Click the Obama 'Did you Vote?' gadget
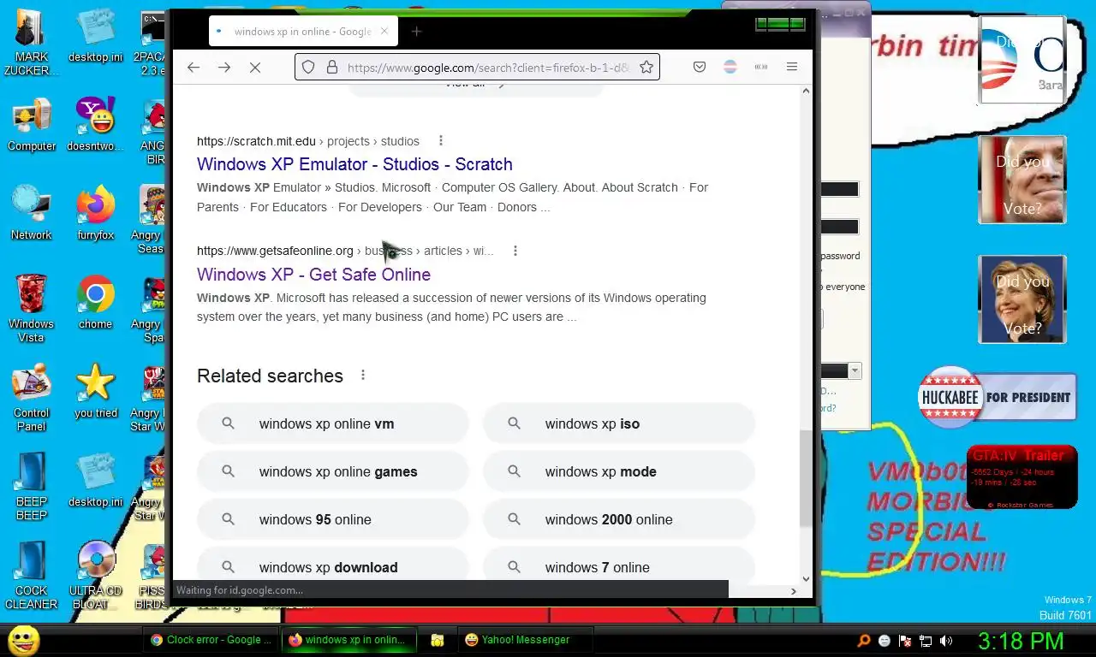Image resolution: width=1096 pixels, height=657 pixels. (1022, 60)
